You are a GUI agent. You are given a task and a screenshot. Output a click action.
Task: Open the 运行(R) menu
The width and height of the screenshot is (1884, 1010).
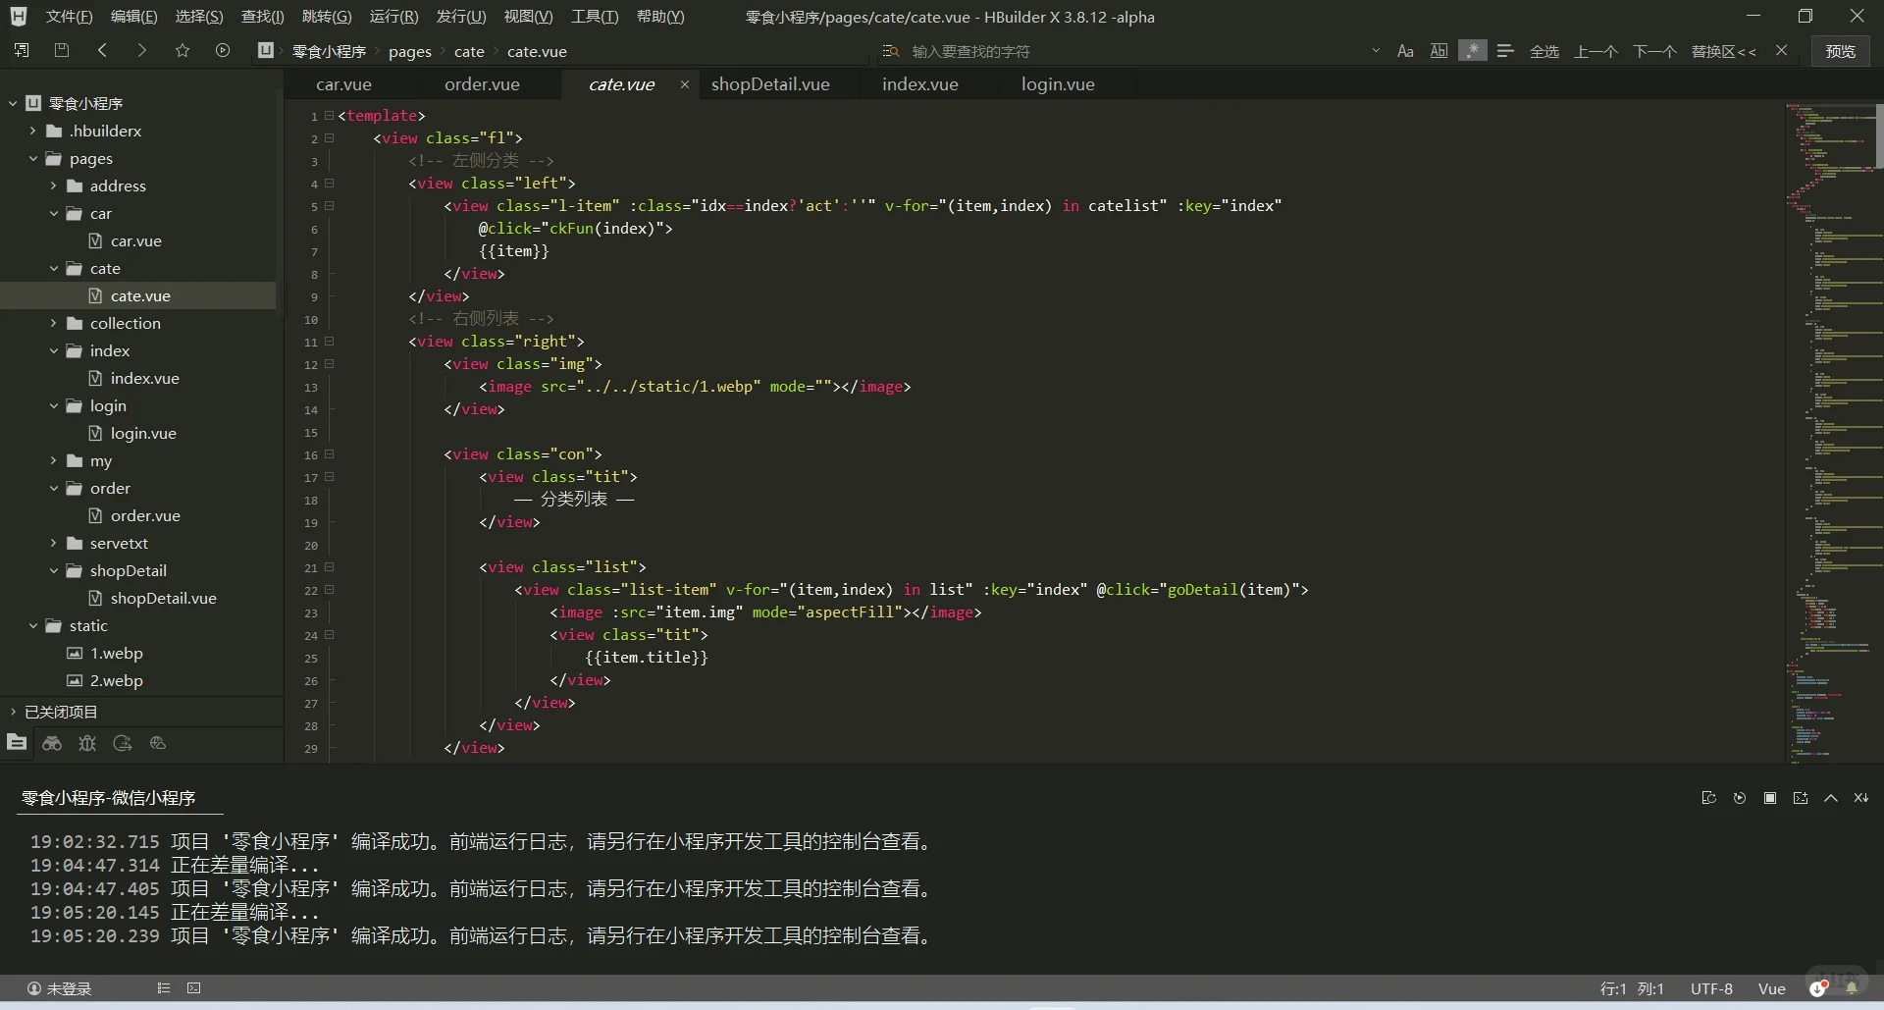tap(393, 17)
